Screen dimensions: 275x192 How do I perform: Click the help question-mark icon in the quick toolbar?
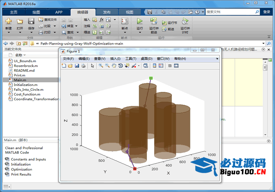tap(197, 12)
